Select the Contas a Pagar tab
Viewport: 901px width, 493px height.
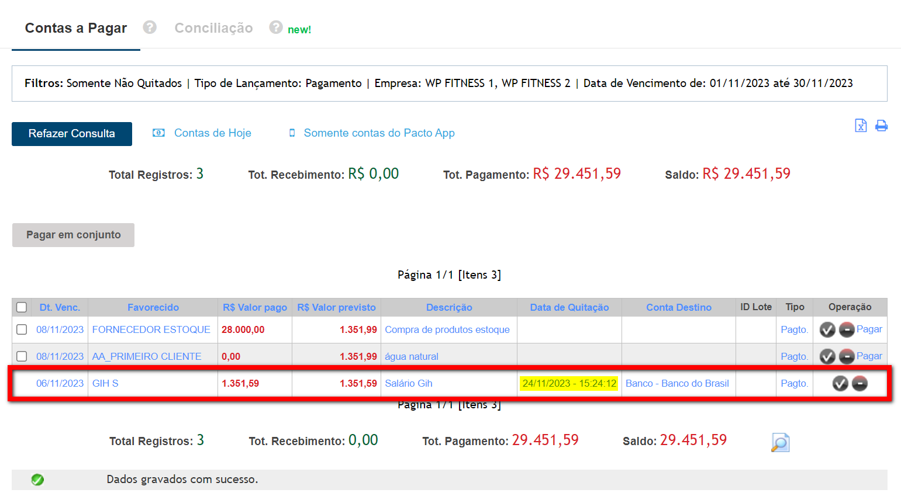click(x=76, y=28)
